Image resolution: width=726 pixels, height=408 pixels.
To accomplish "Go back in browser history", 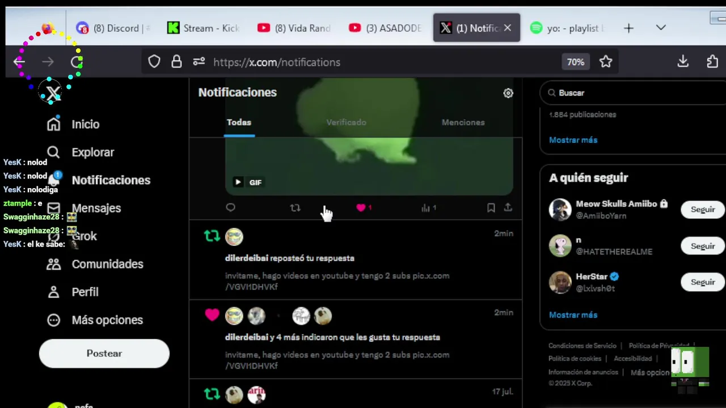I will (19, 62).
